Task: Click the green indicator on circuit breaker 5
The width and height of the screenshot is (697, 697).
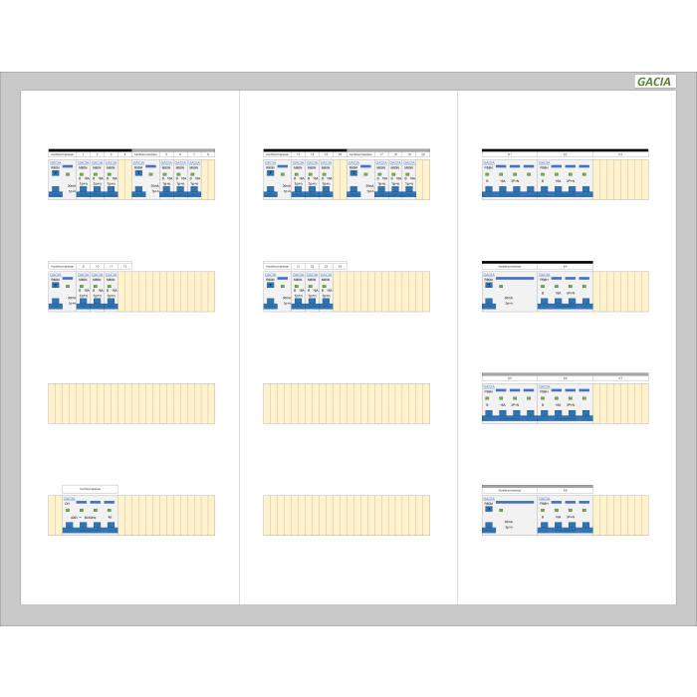Action: pyautogui.click(x=165, y=175)
